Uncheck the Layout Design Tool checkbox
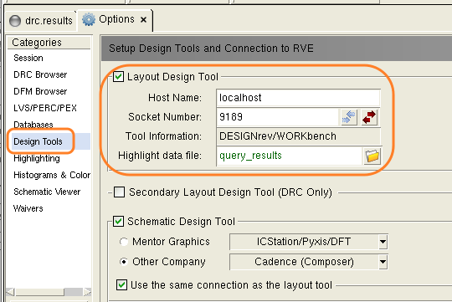452x302 pixels. pyautogui.click(x=118, y=77)
